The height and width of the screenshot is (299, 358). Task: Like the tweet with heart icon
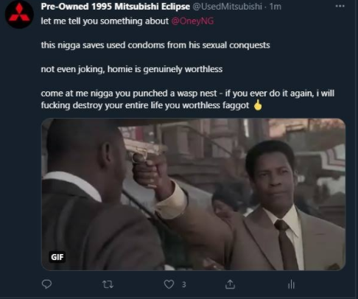[x=169, y=284]
